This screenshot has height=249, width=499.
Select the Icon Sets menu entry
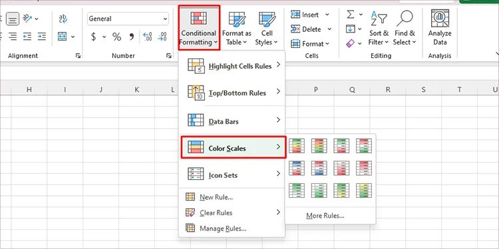click(x=233, y=175)
